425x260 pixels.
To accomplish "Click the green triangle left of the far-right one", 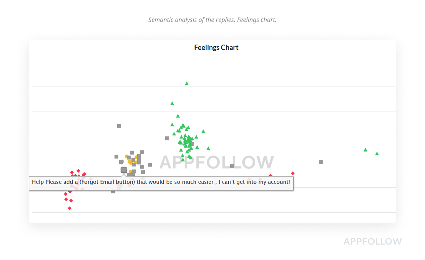I will tap(365, 150).
